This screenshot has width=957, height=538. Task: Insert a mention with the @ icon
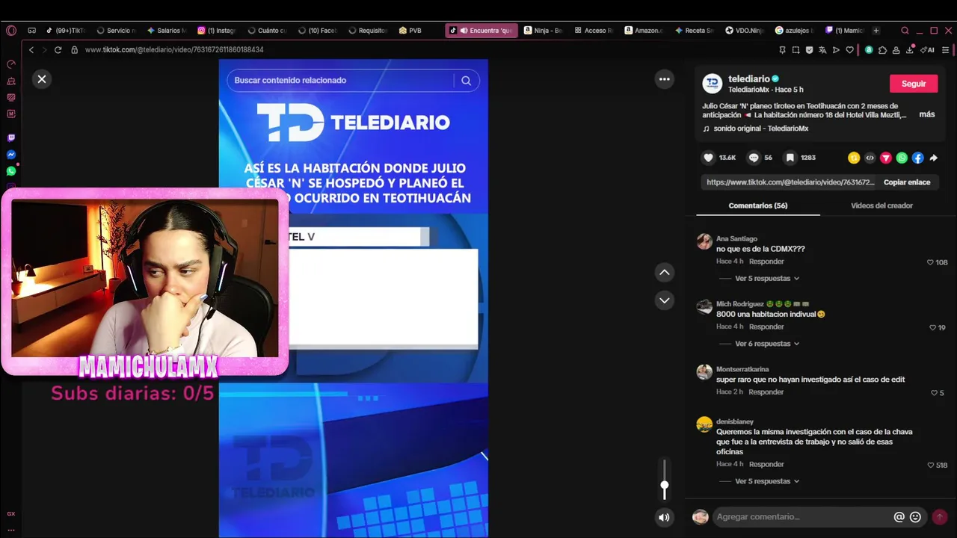point(899,517)
